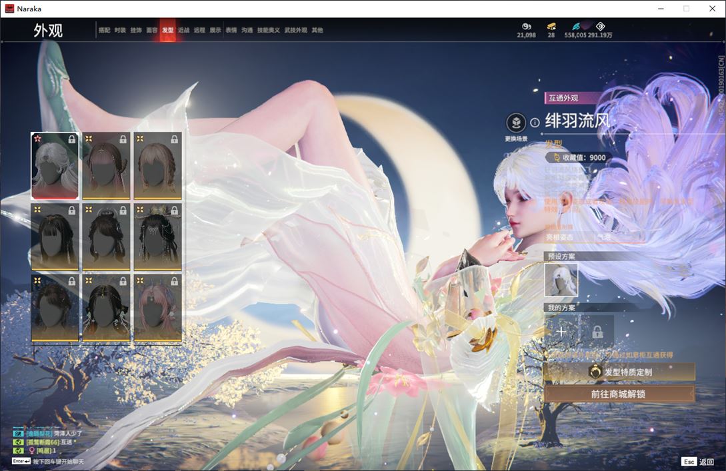Click lock icon on golden crown hairstyle card
726x471 pixels.
(175, 211)
